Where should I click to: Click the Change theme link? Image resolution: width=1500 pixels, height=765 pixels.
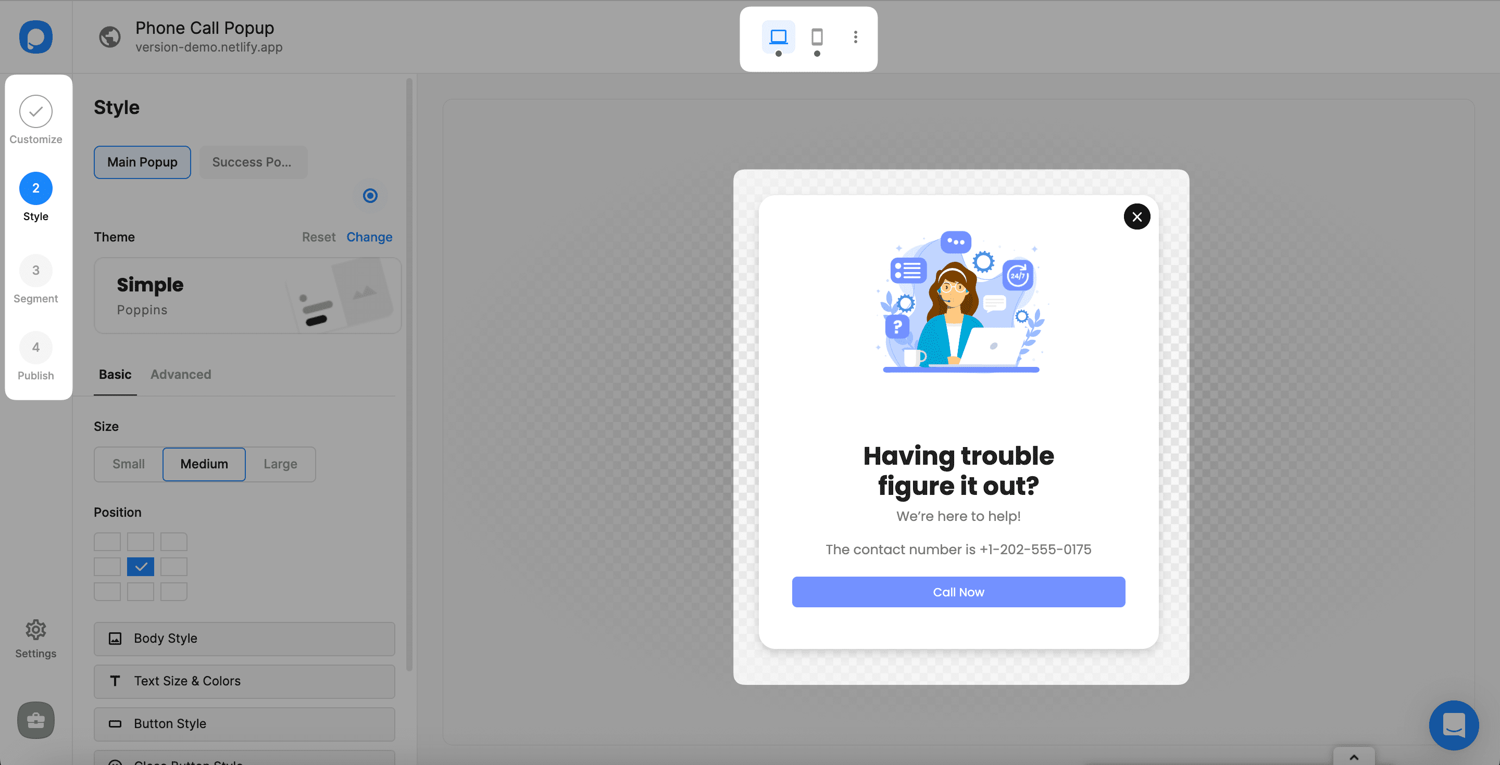369,237
